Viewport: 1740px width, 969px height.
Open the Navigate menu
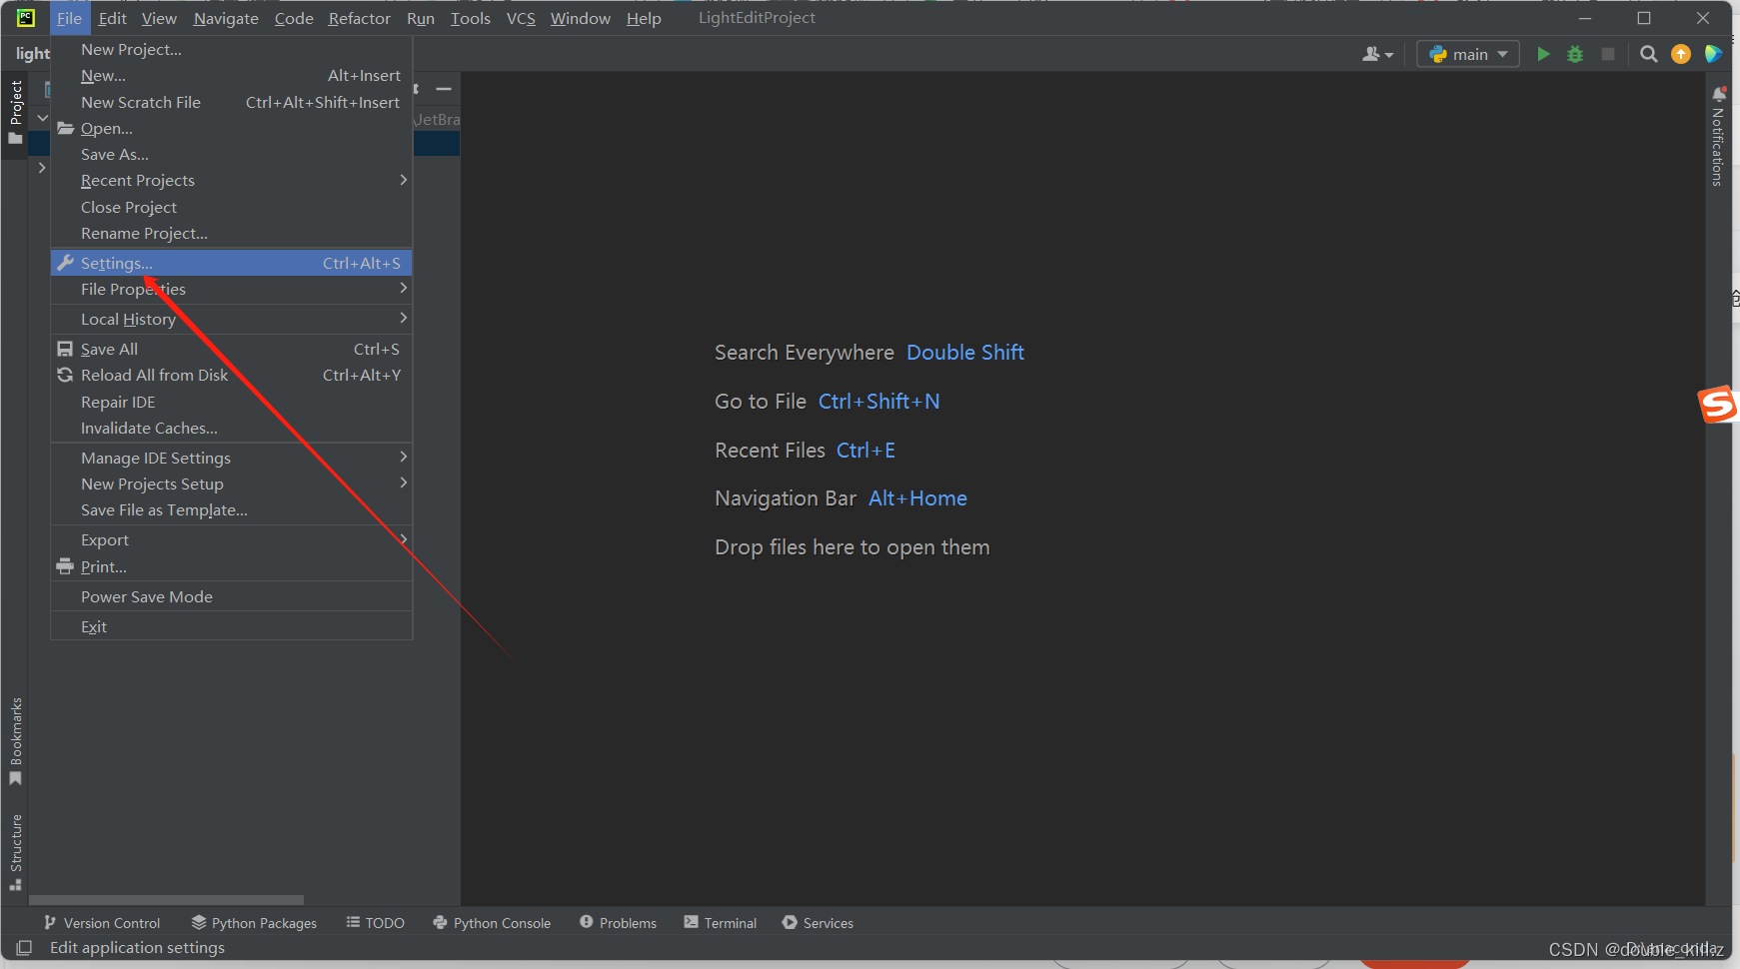tap(226, 18)
